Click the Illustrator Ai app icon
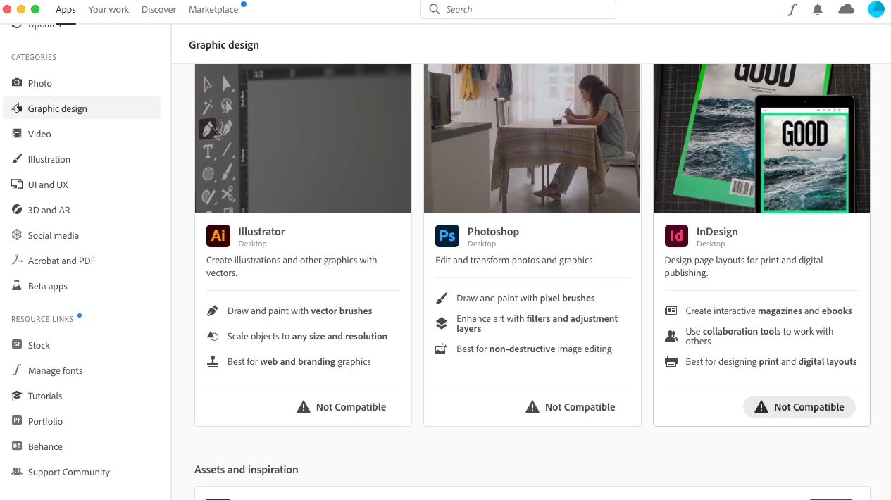Image resolution: width=891 pixels, height=500 pixels. coord(218,236)
